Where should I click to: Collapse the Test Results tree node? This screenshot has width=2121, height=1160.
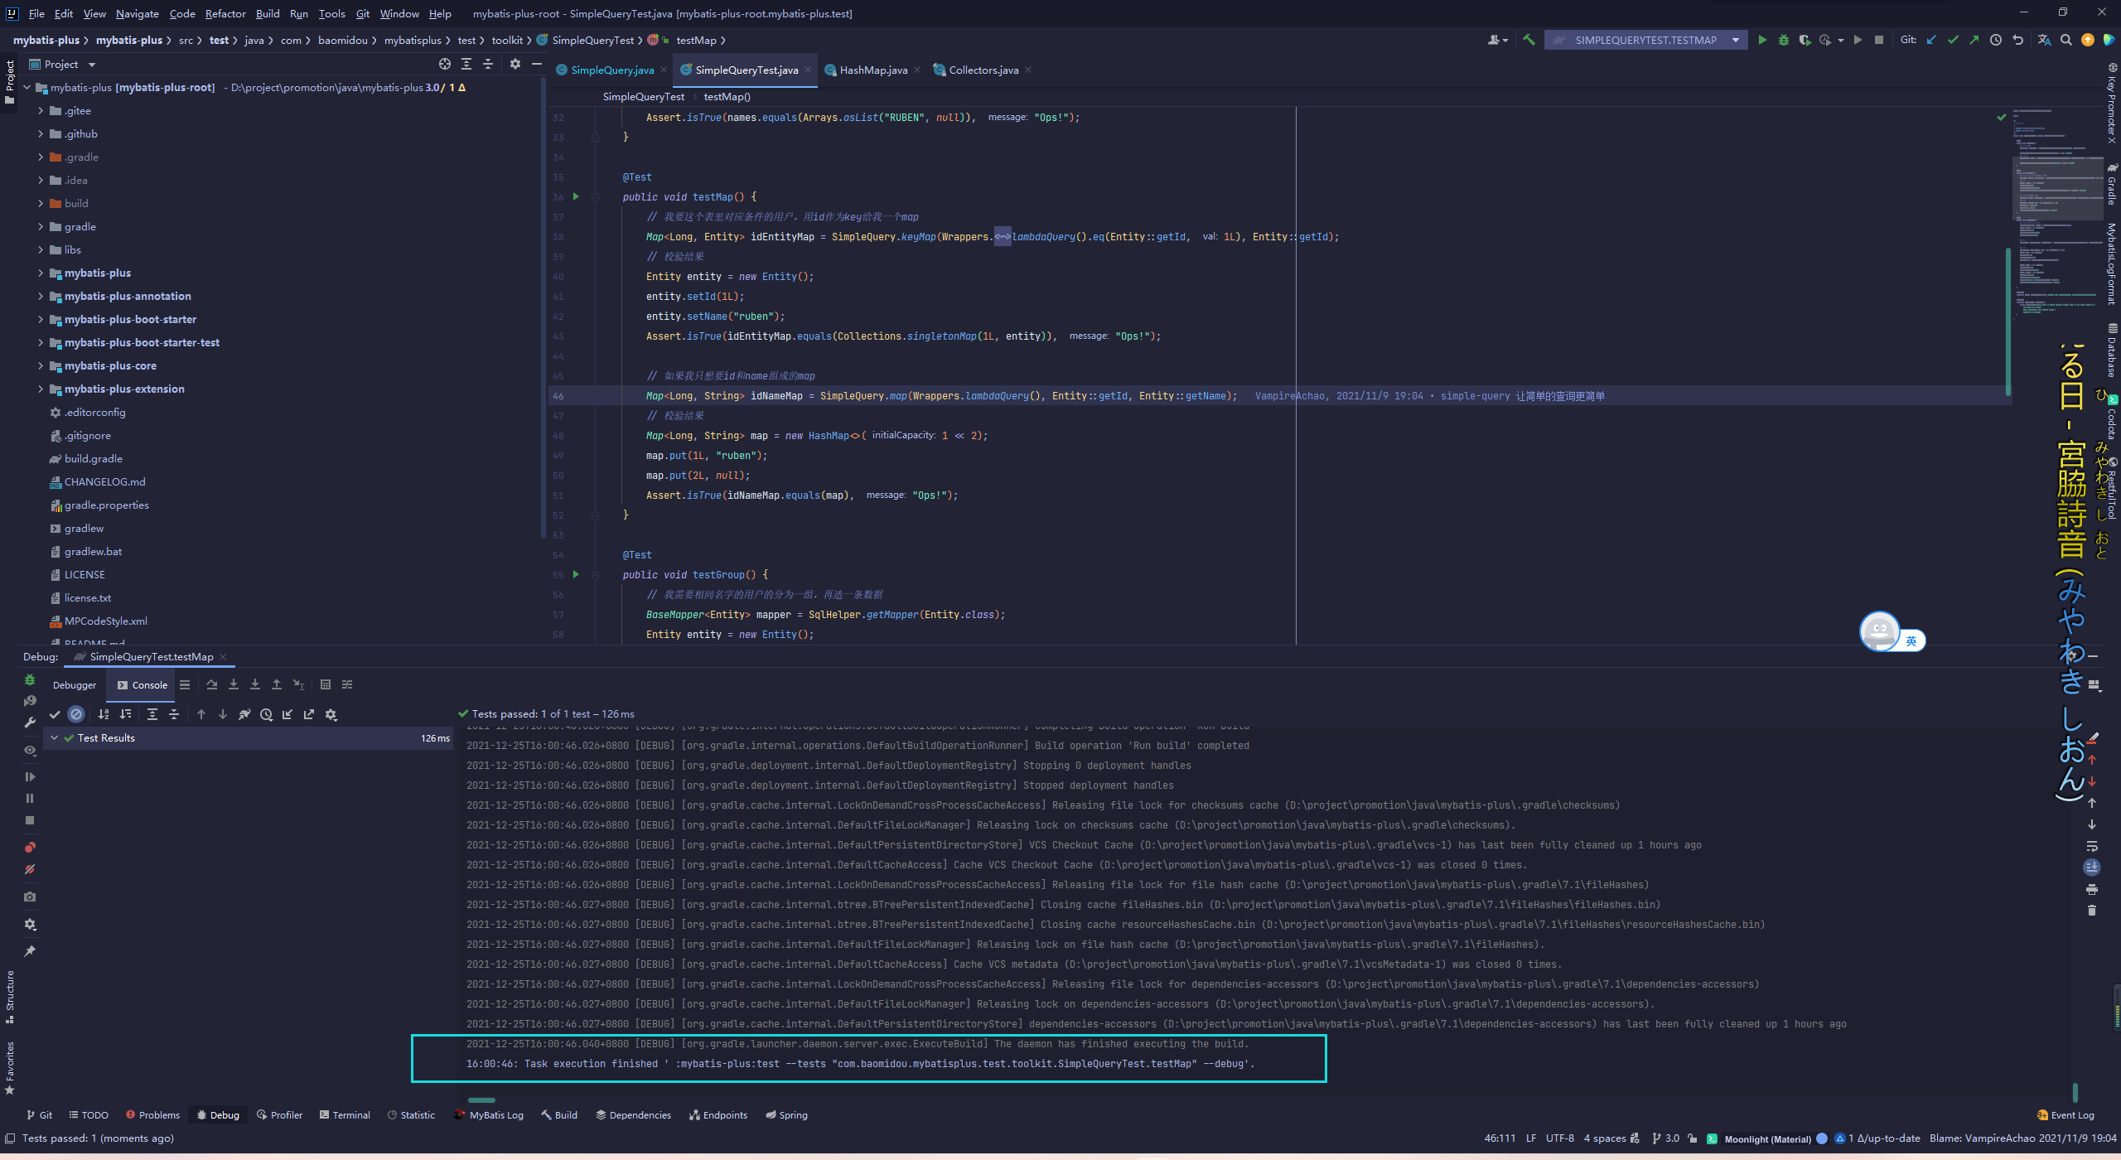55,737
